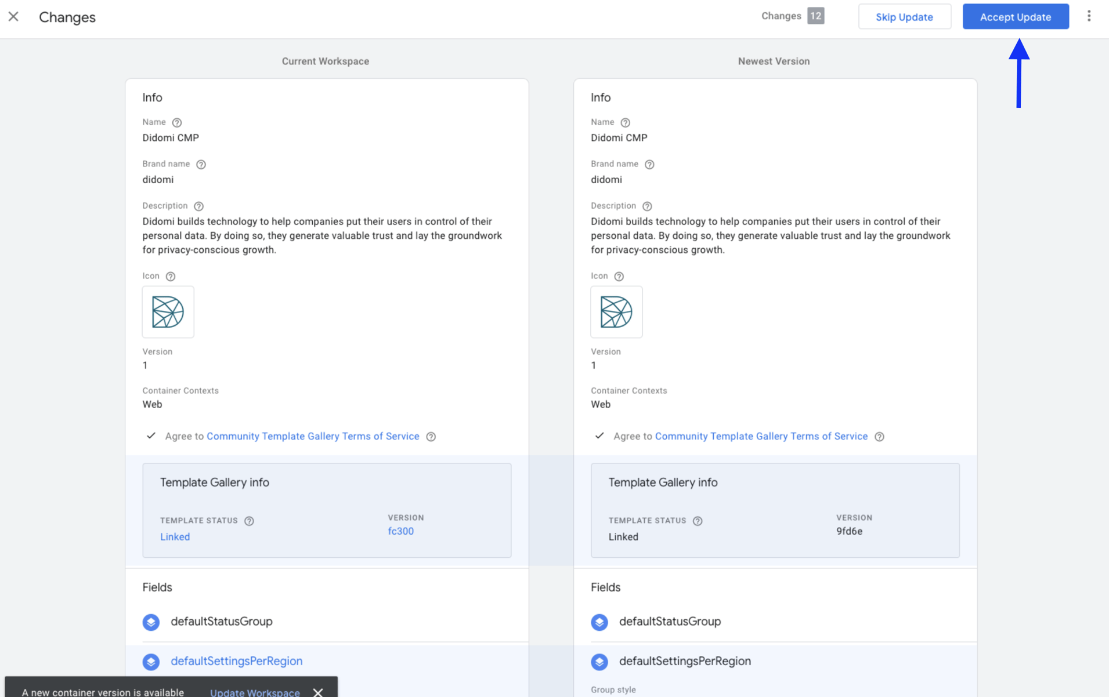Open the Name help tooltip in Current Workspace
This screenshot has width=1109, height=697.
[178, 122]
